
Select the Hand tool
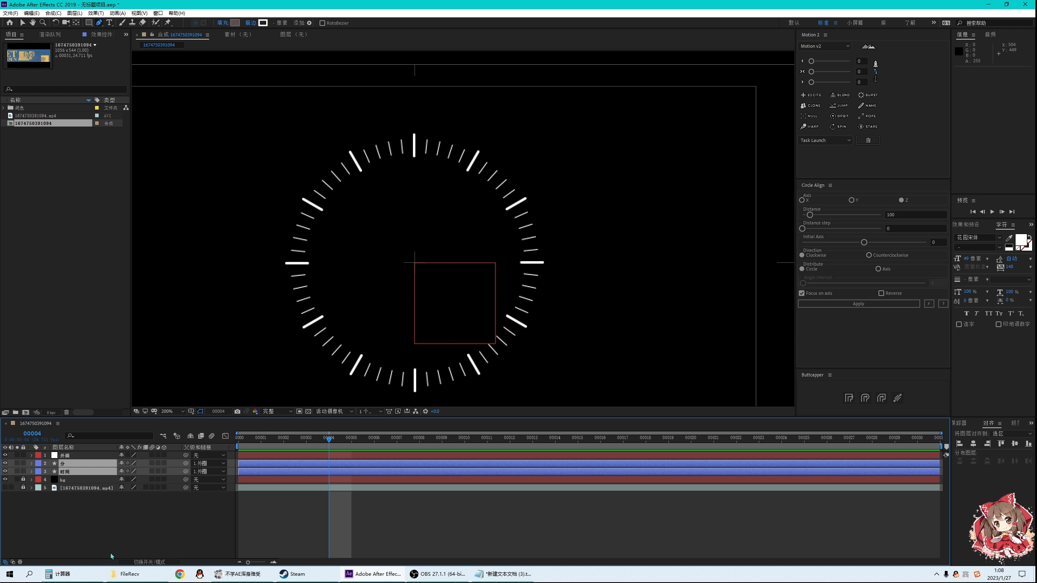(x=32, y=23)
